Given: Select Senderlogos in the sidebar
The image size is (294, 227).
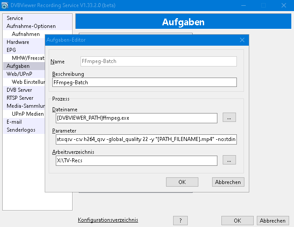Looking at the screenshot, I should point(21,130).
